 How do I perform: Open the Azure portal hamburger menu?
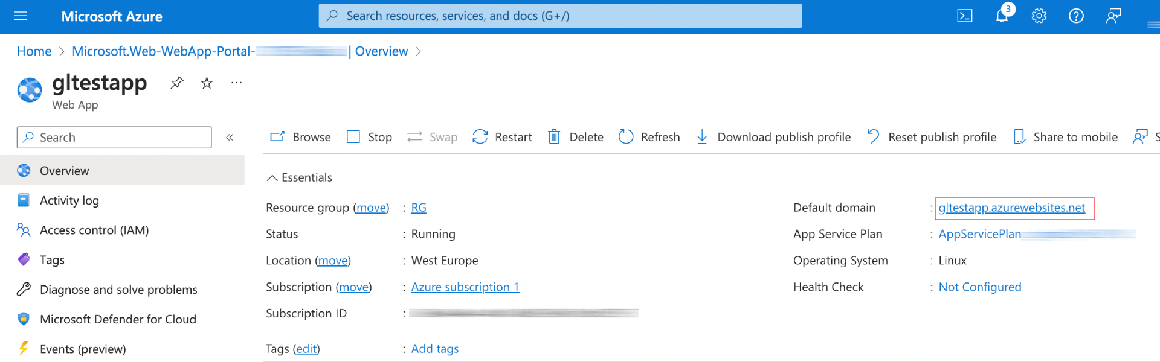click(21, 16)
